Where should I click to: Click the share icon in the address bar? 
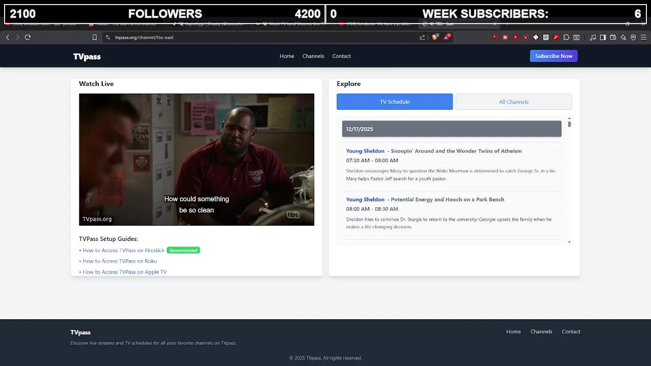[x=422, y=37]
